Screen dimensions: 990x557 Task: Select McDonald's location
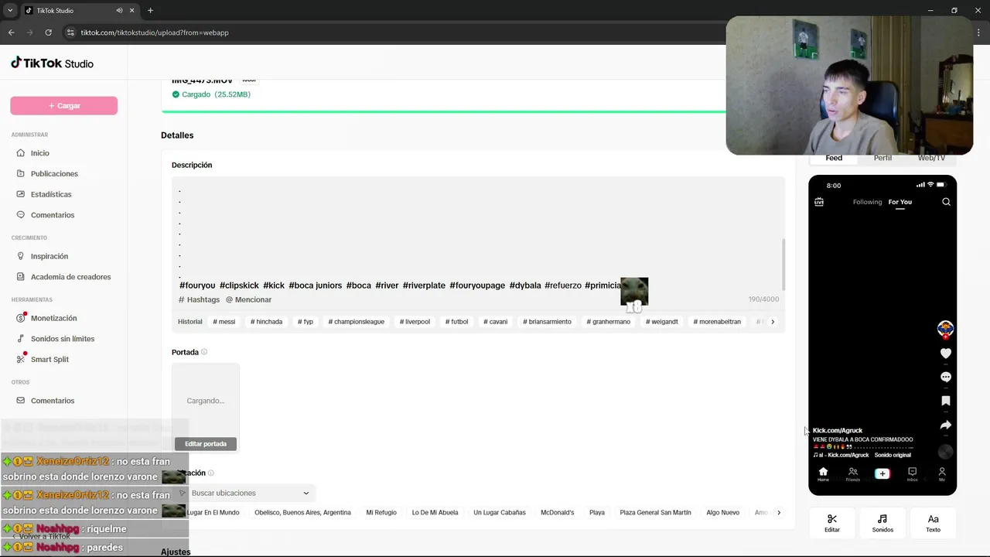558,513
